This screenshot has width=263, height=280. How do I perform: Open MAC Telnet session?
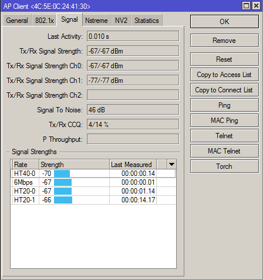(x=224, y=151)
